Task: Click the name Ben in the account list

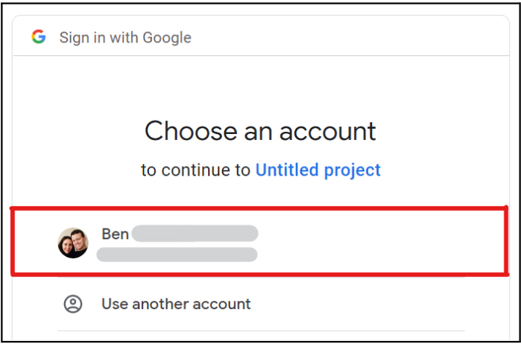Action: click(116, 234)
